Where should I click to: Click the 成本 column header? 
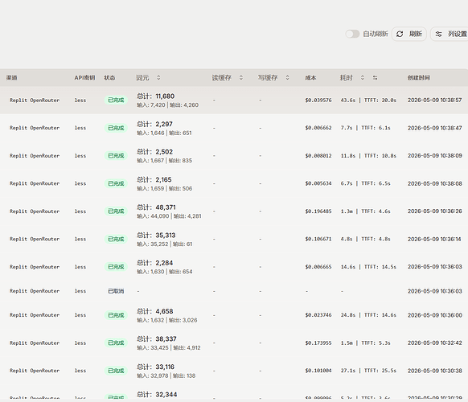pos(310,78)
